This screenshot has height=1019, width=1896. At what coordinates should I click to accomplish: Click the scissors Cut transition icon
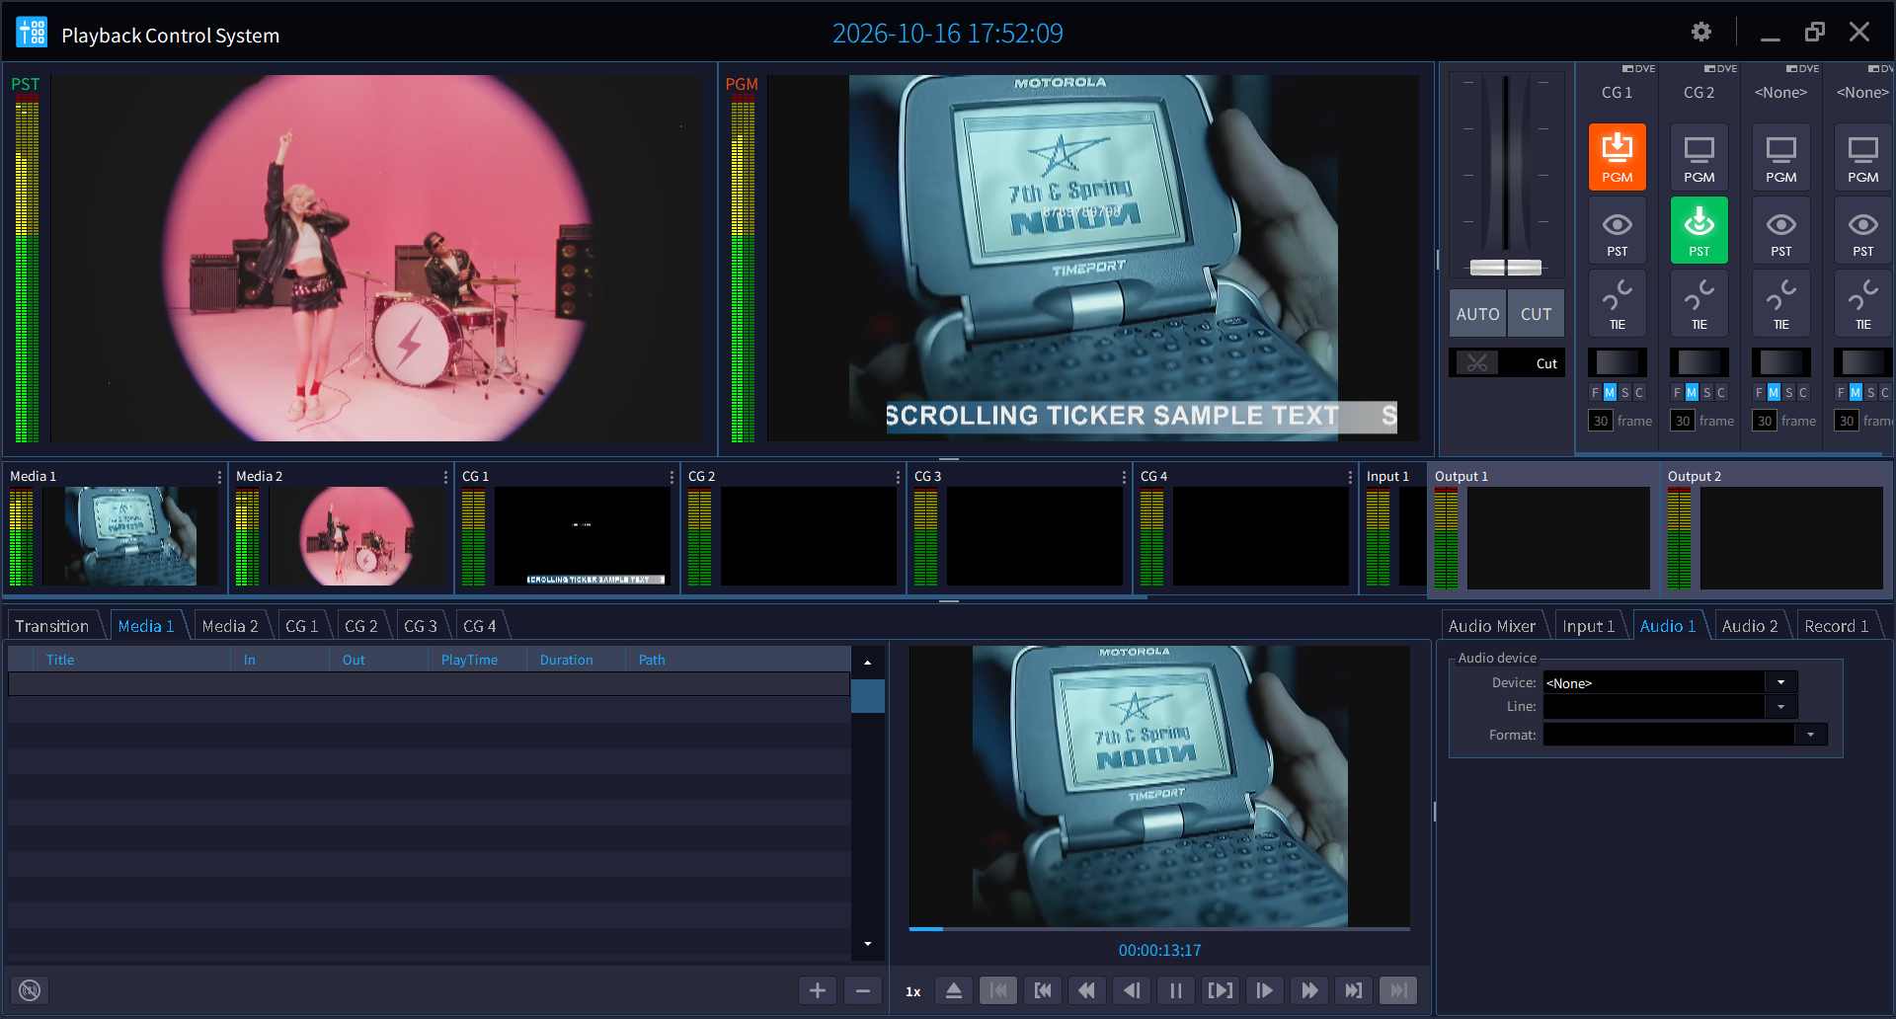pyautogui.click(x=1477, y=363)
